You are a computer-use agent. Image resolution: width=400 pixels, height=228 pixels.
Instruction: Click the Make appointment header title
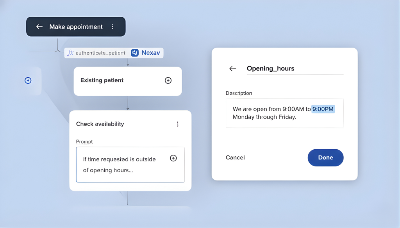[76, 27]
